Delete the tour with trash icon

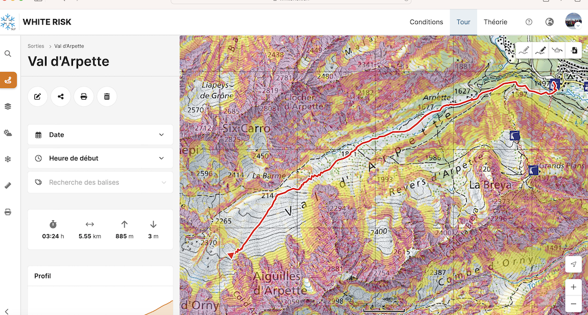107,96
